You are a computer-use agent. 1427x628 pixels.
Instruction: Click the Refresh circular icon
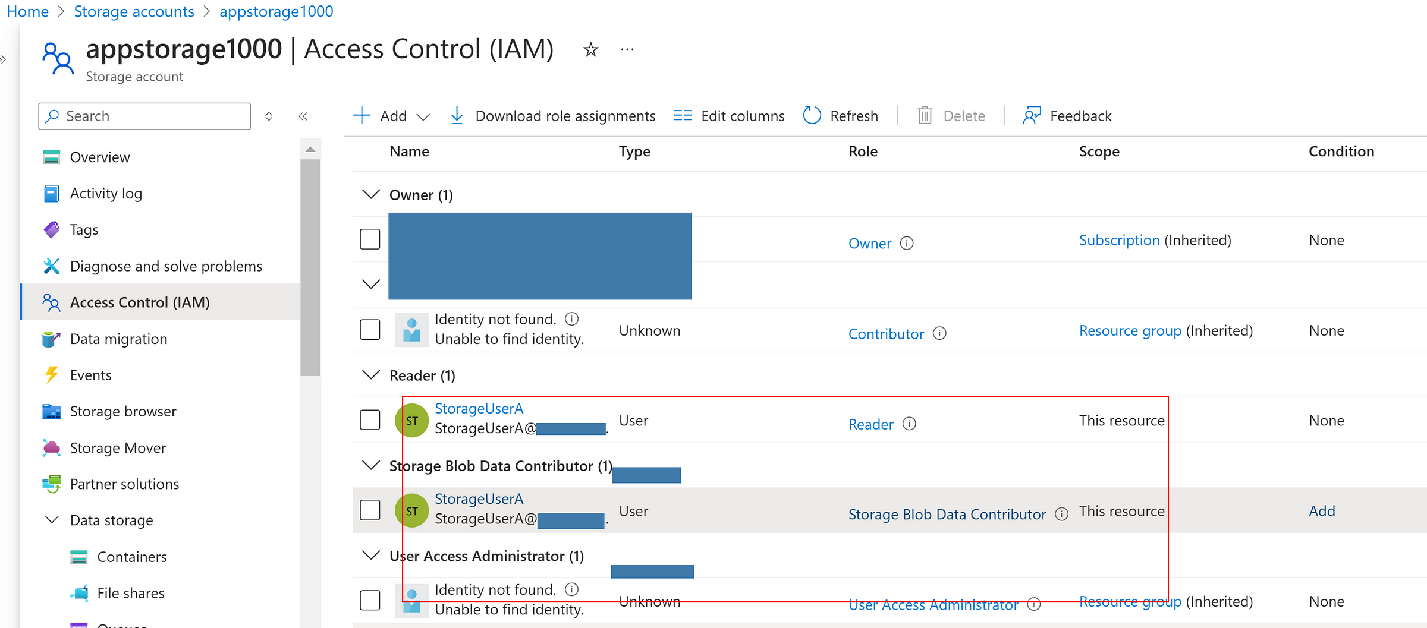(x=812, y=115)
